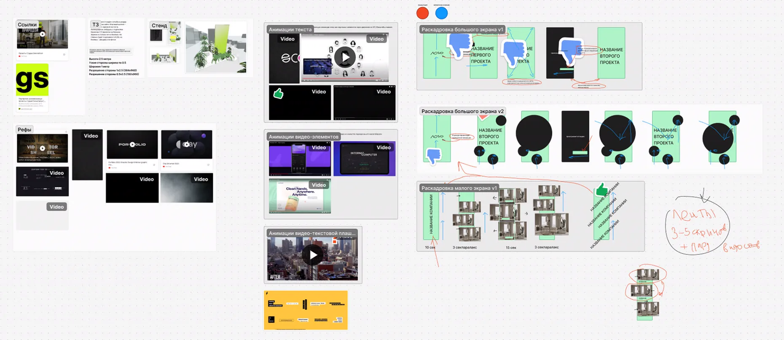Open the large 3D stand render image
This screenshot has width=784, height=340.
pyautogui.click(x=216, y=48)
